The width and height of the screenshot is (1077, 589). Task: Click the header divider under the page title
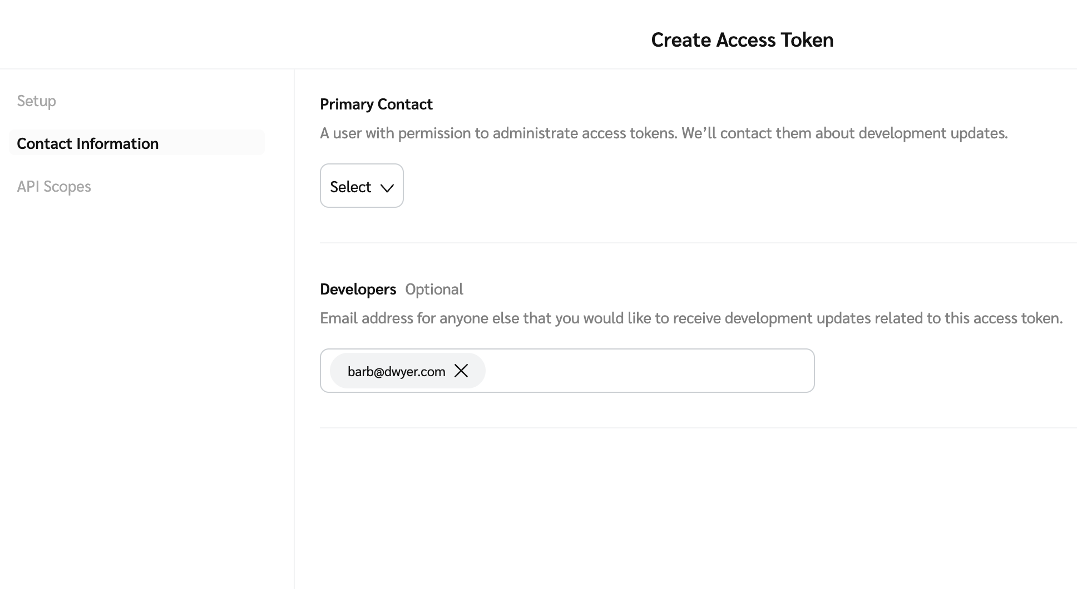pos(538,69)
